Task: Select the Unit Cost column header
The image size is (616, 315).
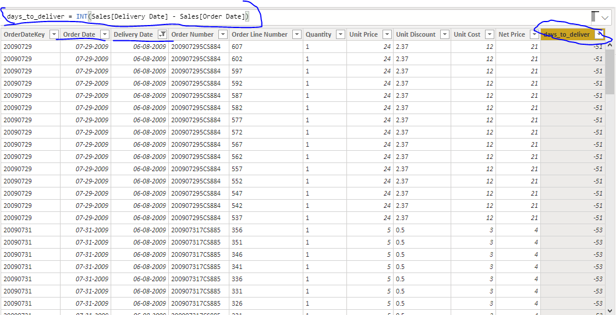Action: [x=473, y=34]
